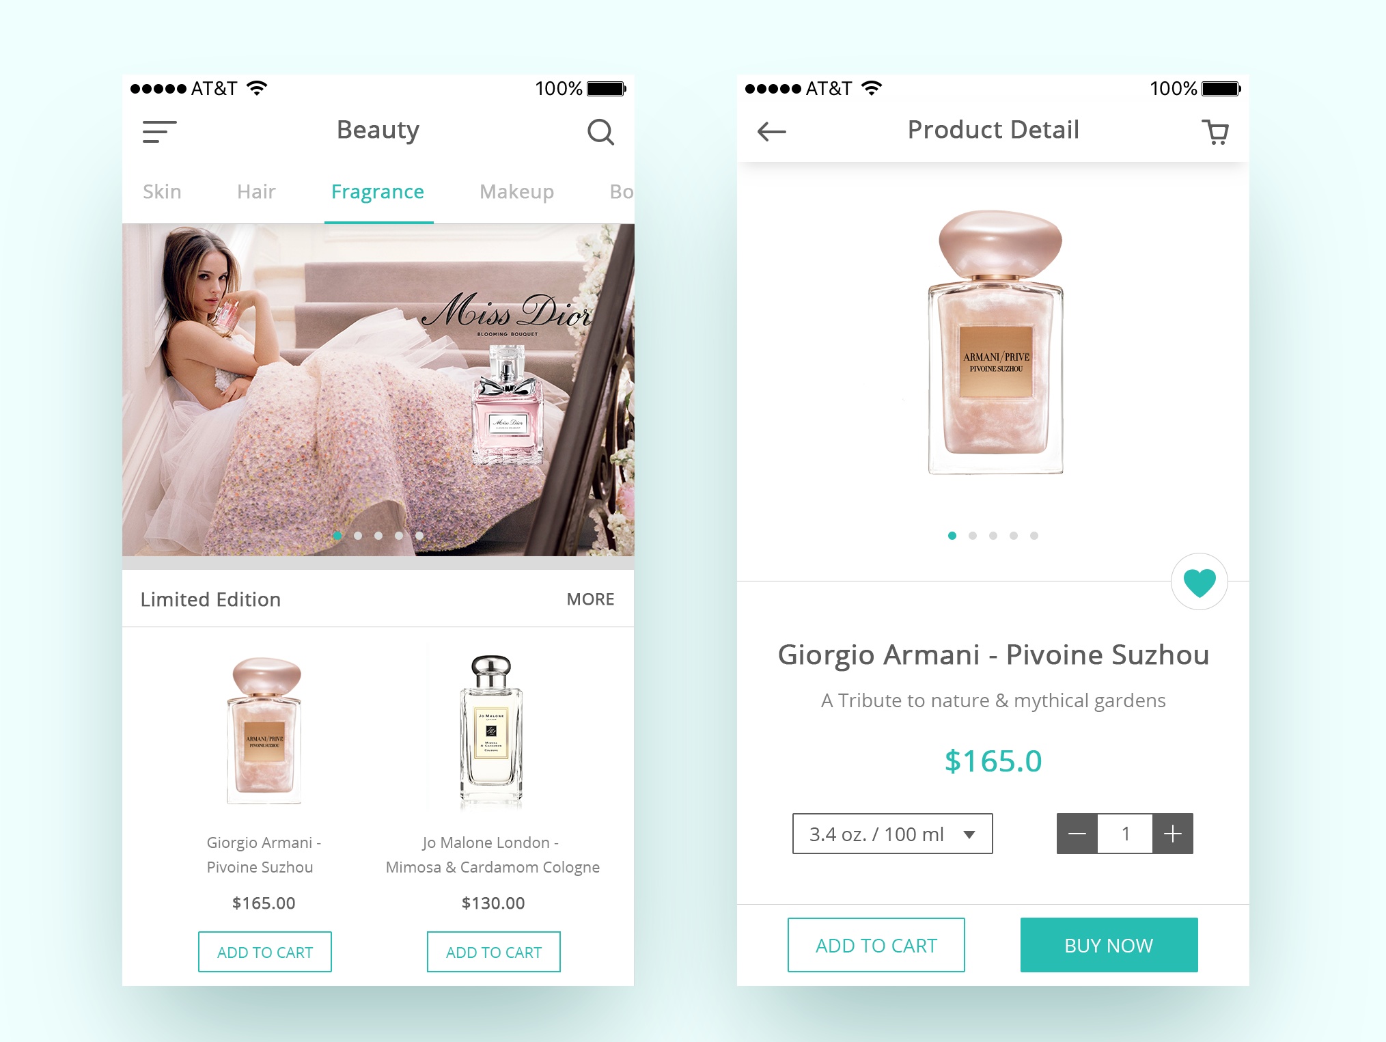The height and width of the screenshot is (1042, 1386).
Task: Add Jo Malone Mimosa & Cardamom to cart
Action: pyautogui.click(x=494, y=952)
